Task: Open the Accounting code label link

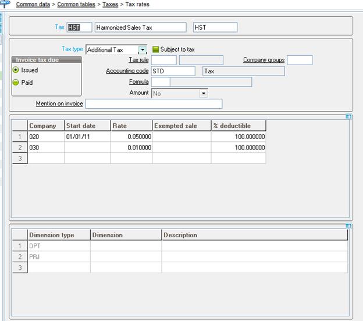Action: [x=127, y=70]
